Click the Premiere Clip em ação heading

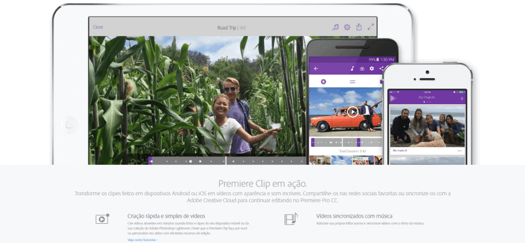click(x=262, y=183)
